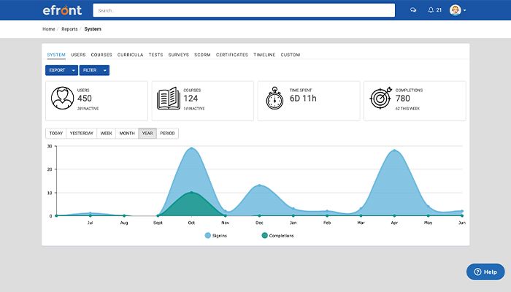Click the Courses open book icon

pyautogui.click(x=169, y=99)
